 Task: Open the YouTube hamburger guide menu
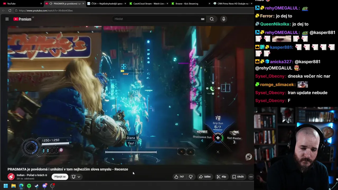7,19
